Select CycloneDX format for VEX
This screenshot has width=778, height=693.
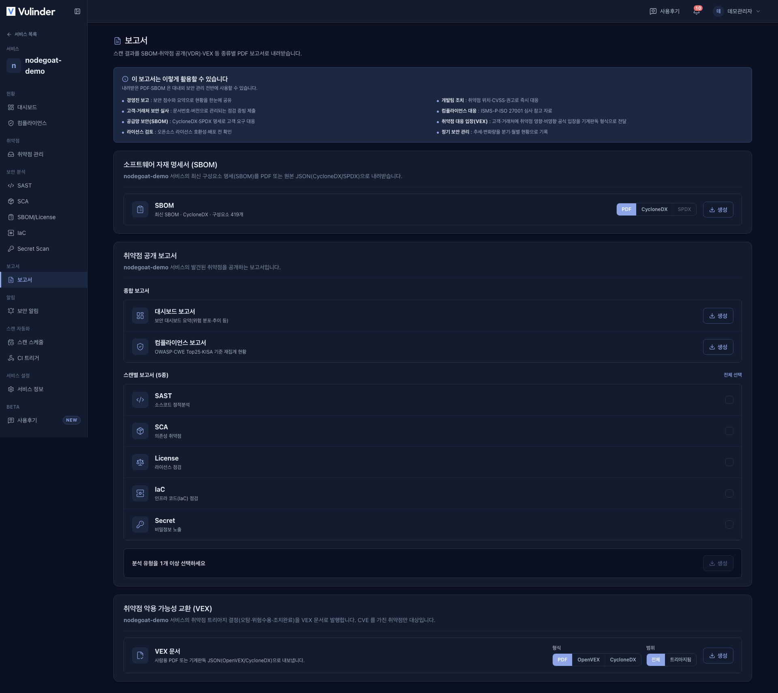(623, 660)
